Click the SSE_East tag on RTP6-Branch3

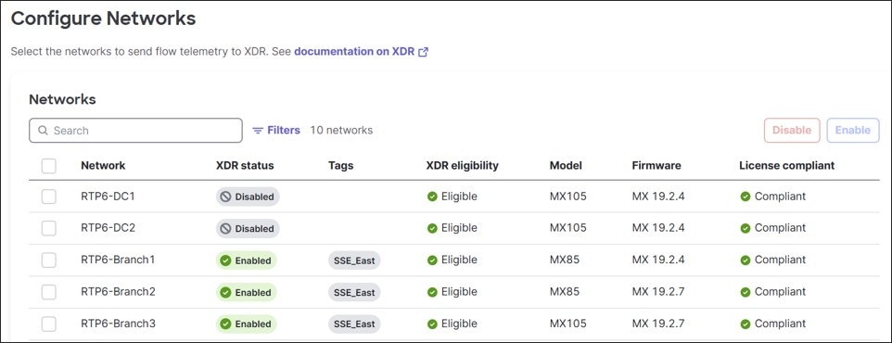(x=354, y=324)
